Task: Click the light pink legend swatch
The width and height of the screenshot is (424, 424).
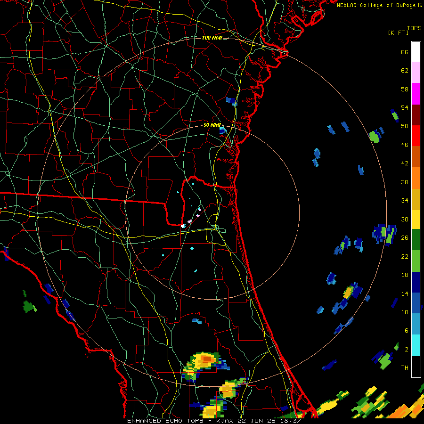Action: click(416, 73)
